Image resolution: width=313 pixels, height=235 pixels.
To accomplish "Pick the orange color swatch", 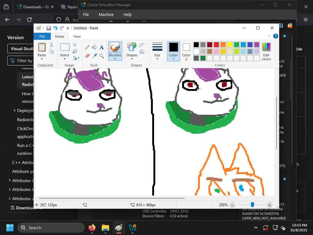I will point(223,45).
